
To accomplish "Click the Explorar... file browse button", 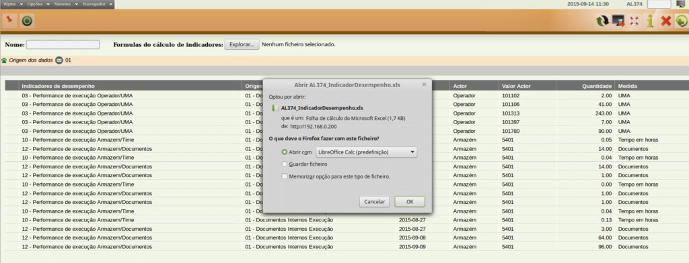I will tap(242, 45).
